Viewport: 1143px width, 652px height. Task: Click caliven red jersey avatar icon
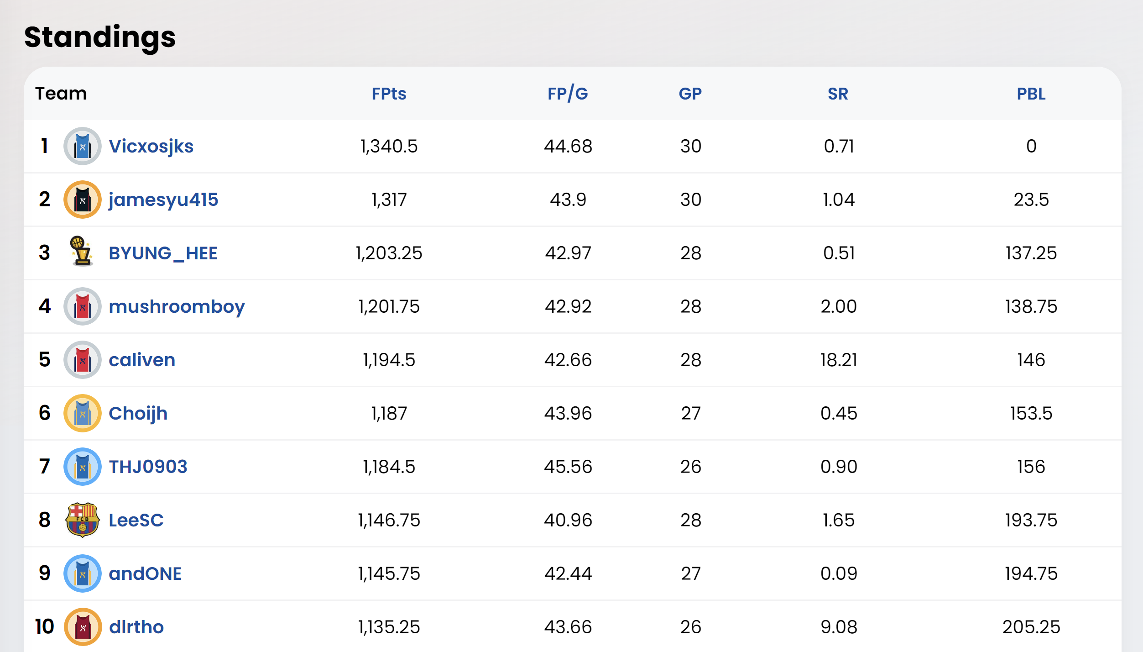82,360
